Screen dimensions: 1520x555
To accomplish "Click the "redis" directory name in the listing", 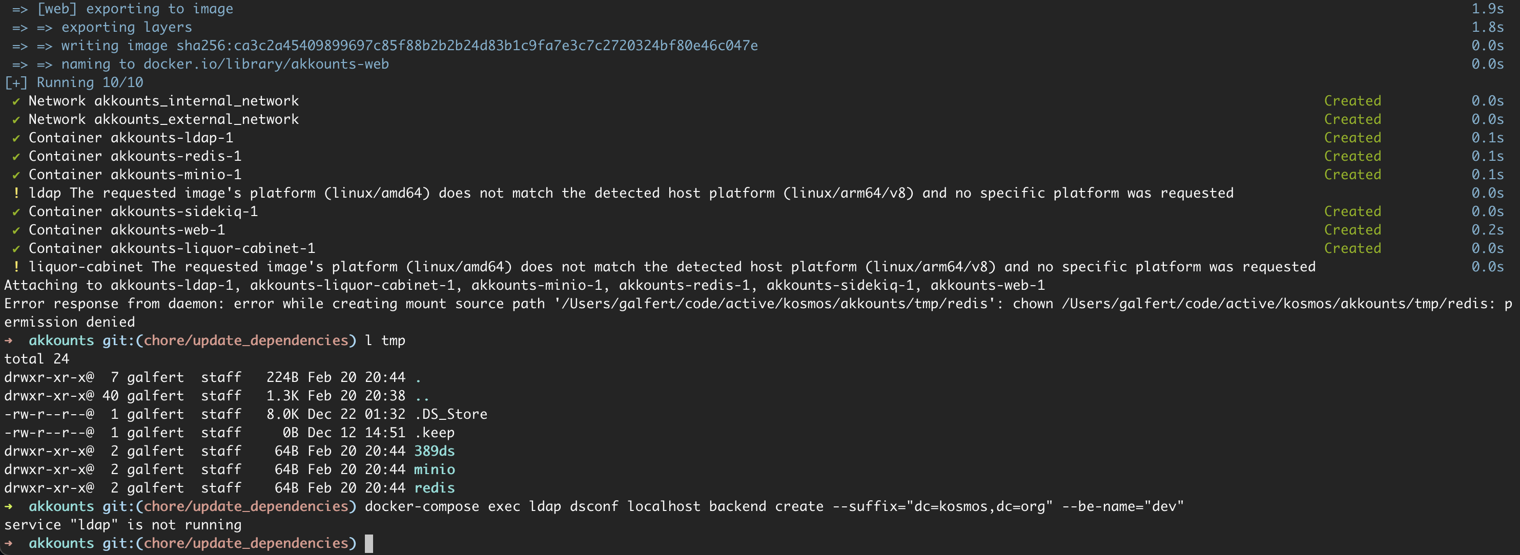I will [434, 488].
